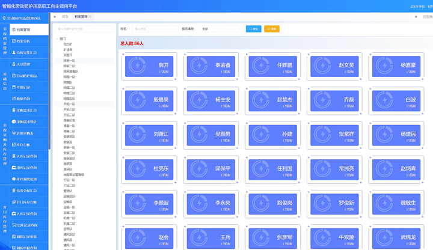433x250 pixels.
Task: Click the department filter keyword input box
Action: 83,28
